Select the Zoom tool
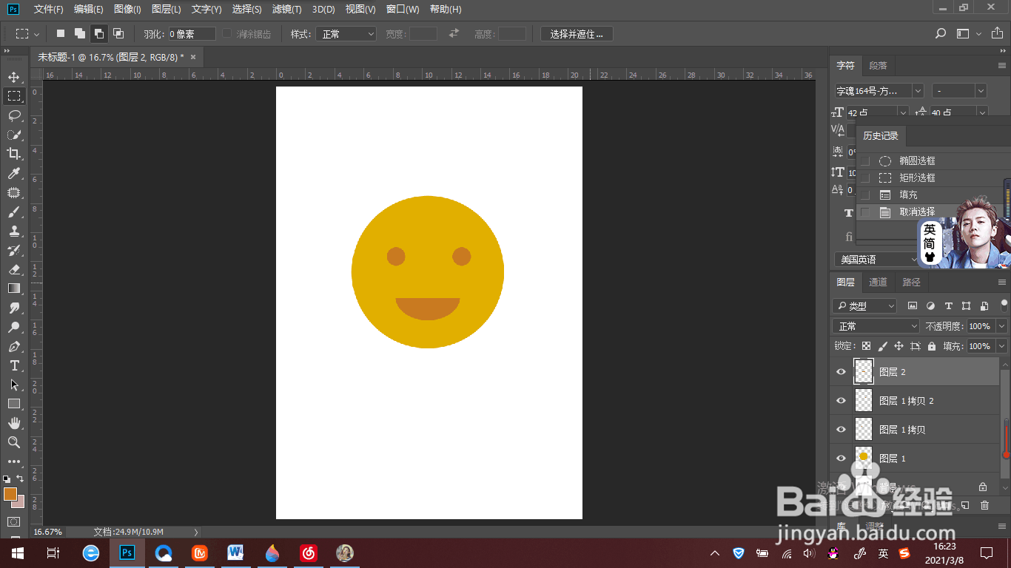 click(14, 442)
